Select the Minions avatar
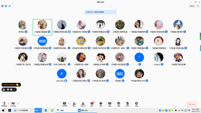The height and width of the screenshot is (113, 201). [x=120, y=41]
